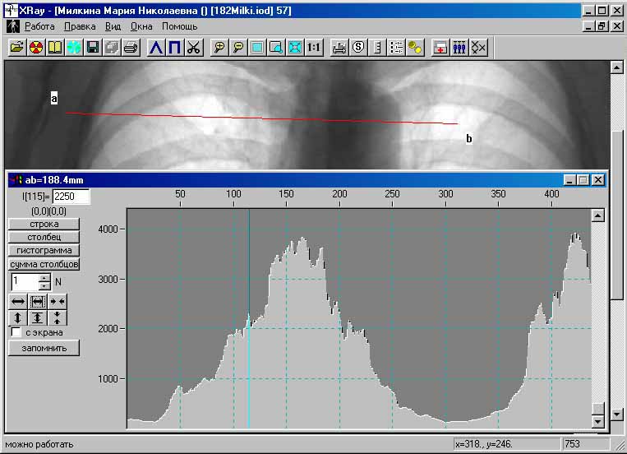Save with the floppy disk icon
The width and height of the screenshot is (627, 454).
tap(93, 48)
